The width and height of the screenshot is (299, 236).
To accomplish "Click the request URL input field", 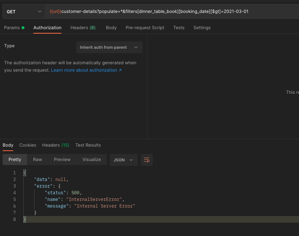I will [x=172, y=11].
